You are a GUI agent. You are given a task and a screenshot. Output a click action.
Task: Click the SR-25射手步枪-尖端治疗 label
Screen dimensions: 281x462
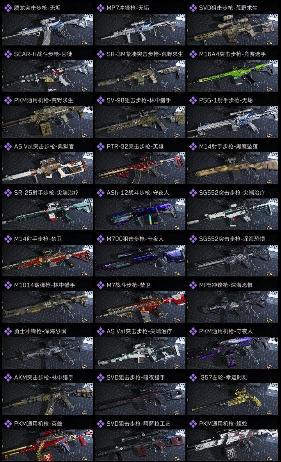coord(46,193)
